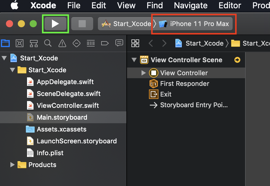Screen dimensions: 270x186
Task: Go back with the left chevron
Action: pos(151,43)
